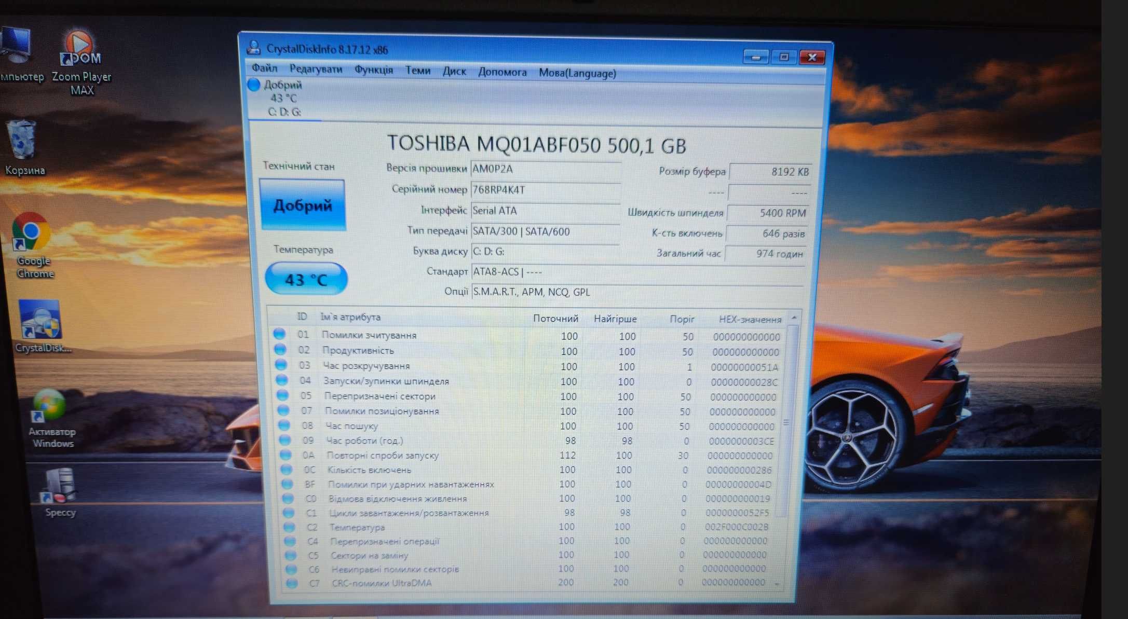
Task: Select the disk tab showing C: D: G:
Action: (x=283, y=98)
